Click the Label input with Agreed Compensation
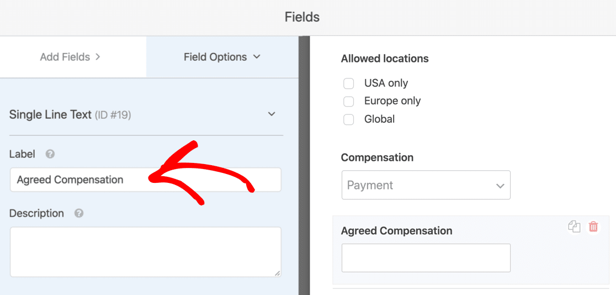The width and height of the screenshot is (616, 295). [145, 180]
